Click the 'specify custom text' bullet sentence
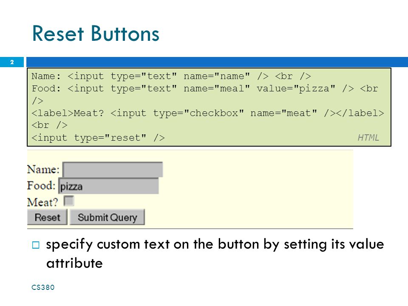The width and height of the screenshot is (408, 306). tap(215, 253)
